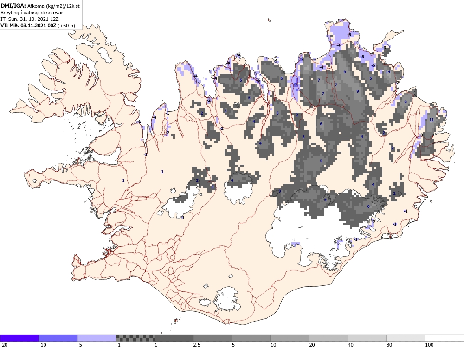Viewport: 464px width, 348px height.
Task: Click the "20" legend tick label
Action: 312,345
